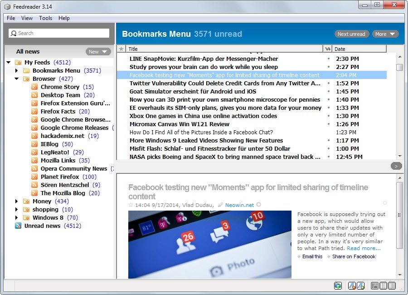Click the decrease font size icon
The height and width of the screenshot is (295, 408).
[x=352, y=285]
